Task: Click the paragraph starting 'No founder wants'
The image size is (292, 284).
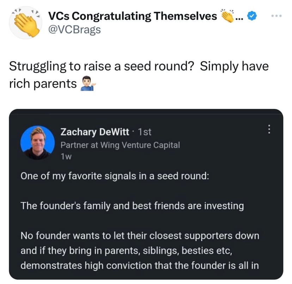Action: [x=140, y=235]
